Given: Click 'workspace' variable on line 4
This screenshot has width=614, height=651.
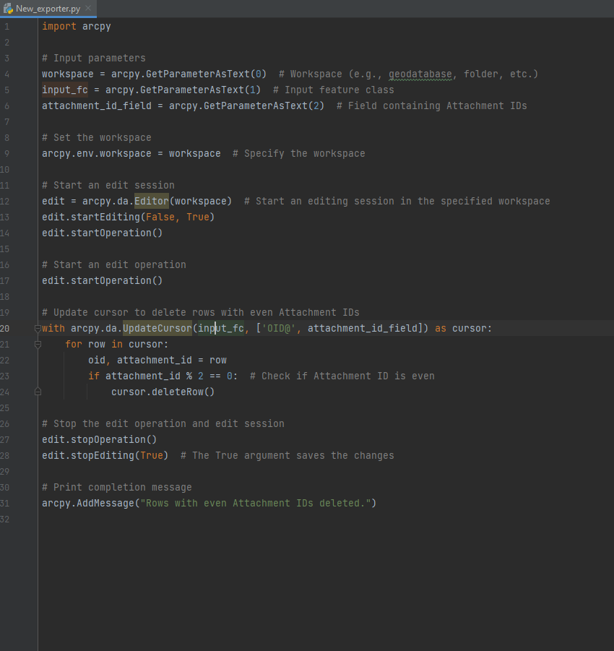Looking at the screenshot, I should coord(68,74).
